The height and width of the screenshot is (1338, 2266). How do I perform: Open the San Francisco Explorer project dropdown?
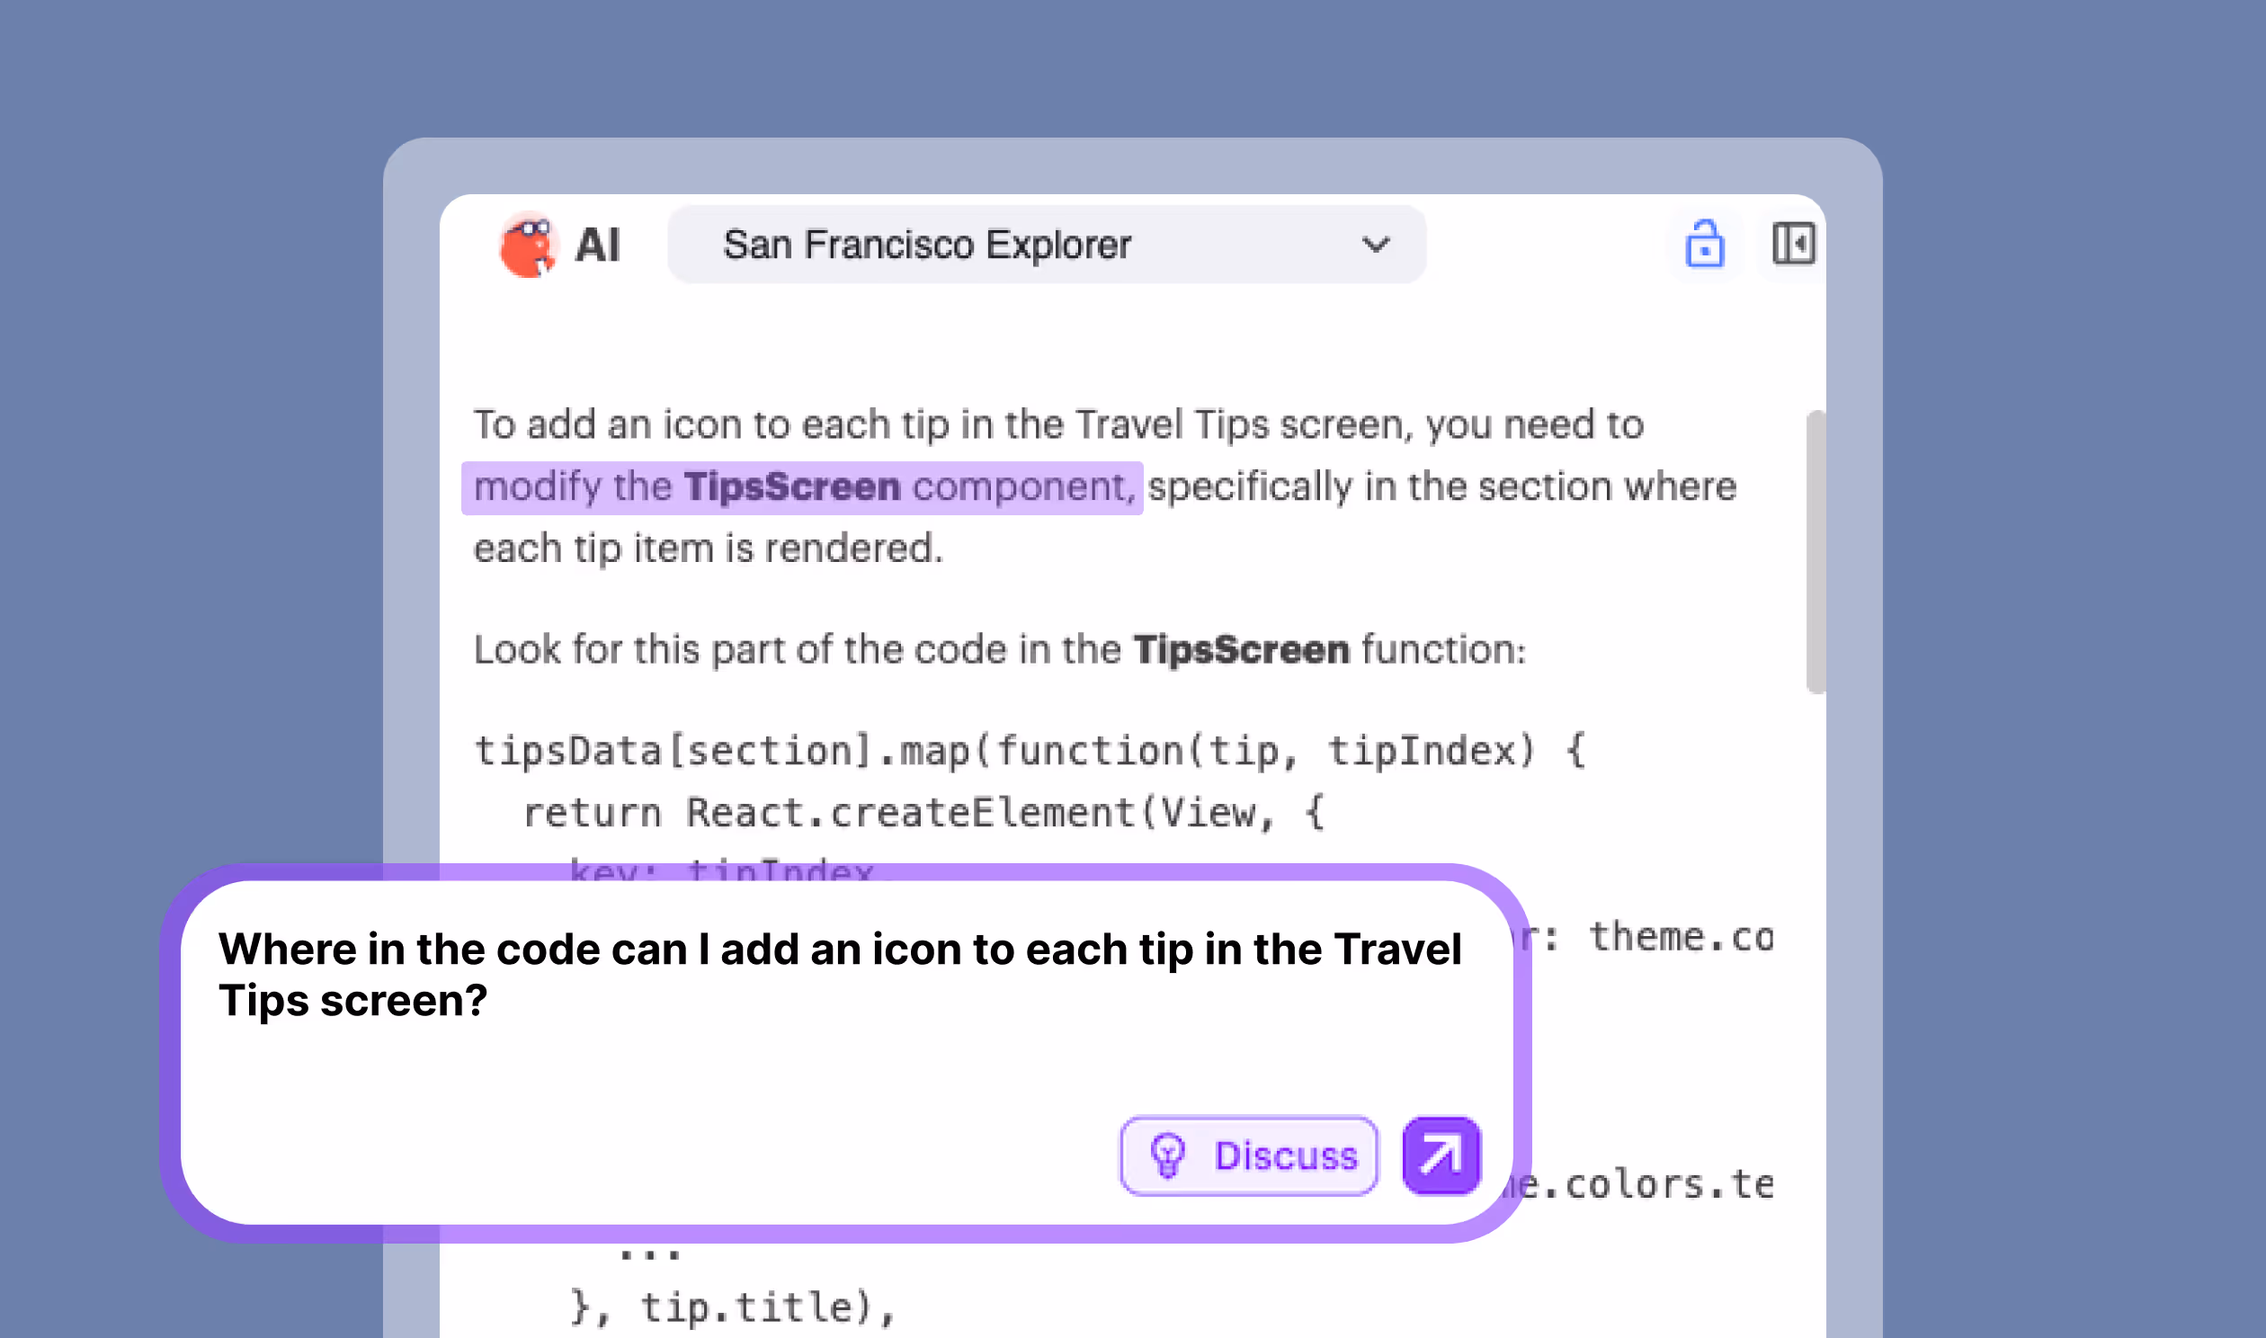(1046, 245)
